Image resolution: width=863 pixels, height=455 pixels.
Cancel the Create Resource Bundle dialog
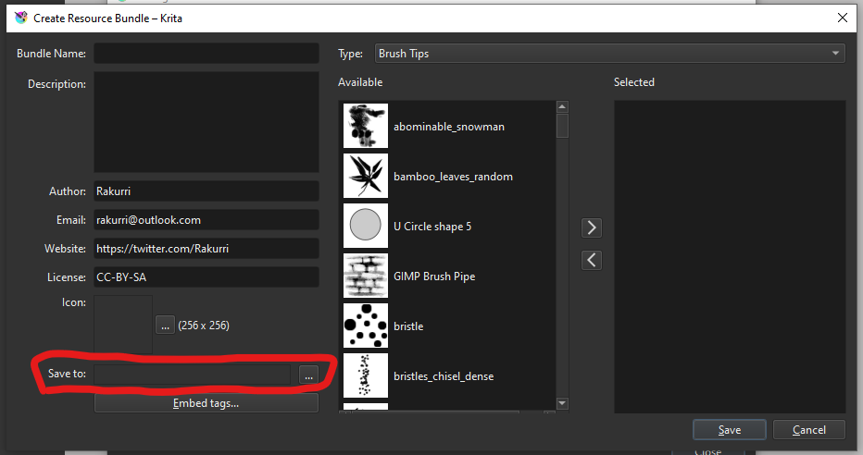(808, 430)
